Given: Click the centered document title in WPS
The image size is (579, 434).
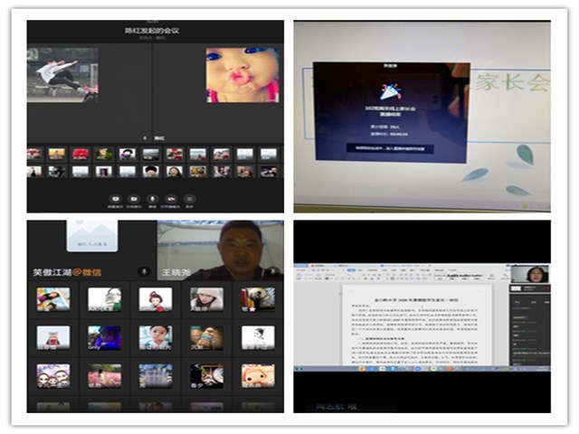Looking at the screenshot, I should click(x=416, y=300).
